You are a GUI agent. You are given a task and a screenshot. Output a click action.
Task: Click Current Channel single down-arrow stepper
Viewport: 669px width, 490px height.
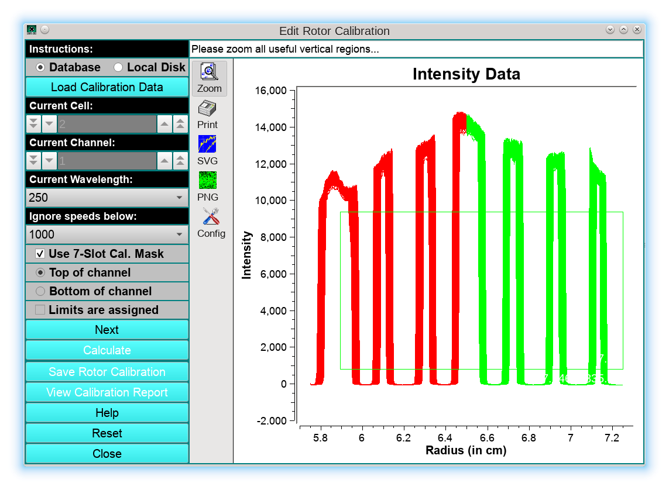[x=49, y=161]
